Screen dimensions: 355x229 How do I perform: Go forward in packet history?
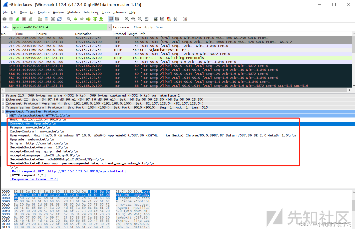[82, 19]
